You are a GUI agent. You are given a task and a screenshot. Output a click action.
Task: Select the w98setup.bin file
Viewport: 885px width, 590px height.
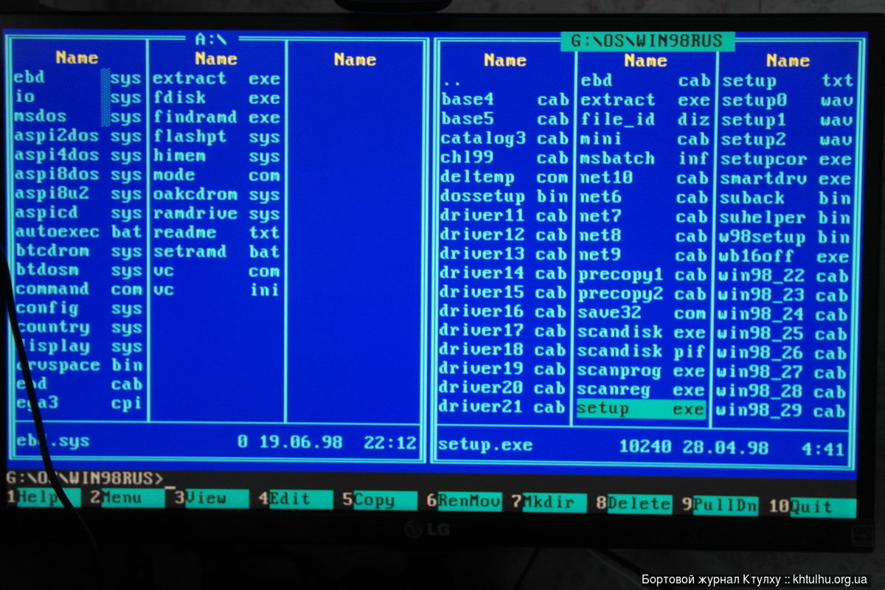point(785,237)
